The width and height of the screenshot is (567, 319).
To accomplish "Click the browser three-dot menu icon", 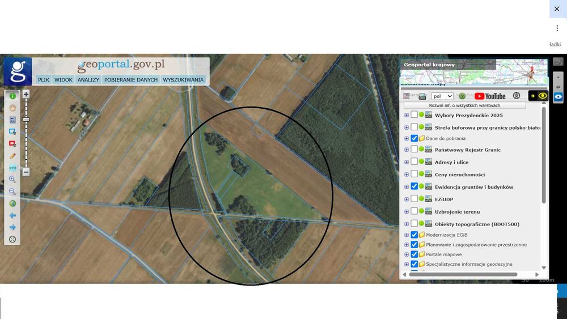I will 557,28.
